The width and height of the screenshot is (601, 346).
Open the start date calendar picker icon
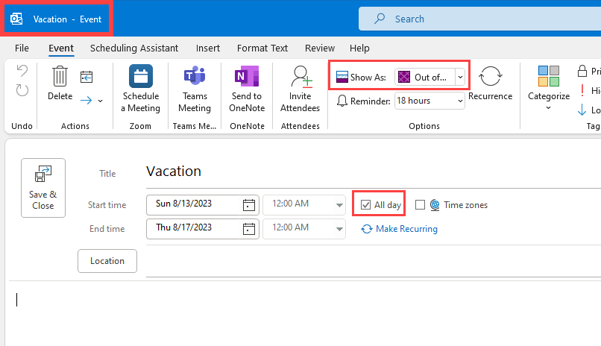click(249, 205)
